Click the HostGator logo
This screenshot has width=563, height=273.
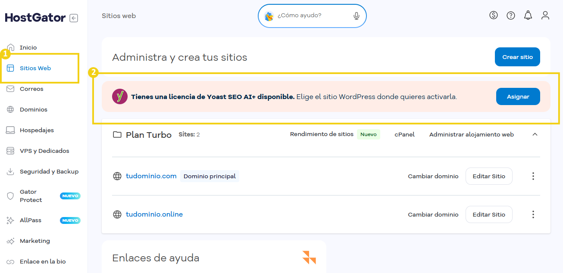click(35, 18)
